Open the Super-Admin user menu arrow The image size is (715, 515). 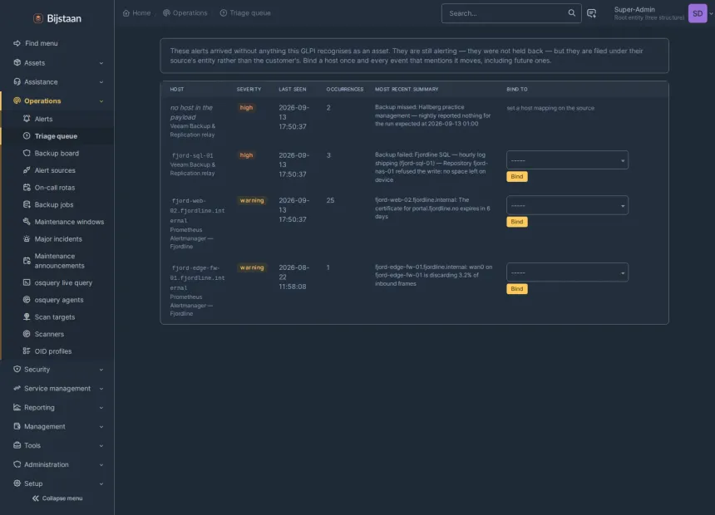(x=711, y=13)
